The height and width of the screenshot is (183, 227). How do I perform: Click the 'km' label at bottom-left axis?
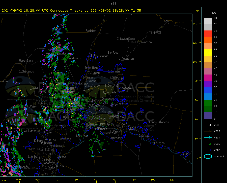[x=4, y=180]
